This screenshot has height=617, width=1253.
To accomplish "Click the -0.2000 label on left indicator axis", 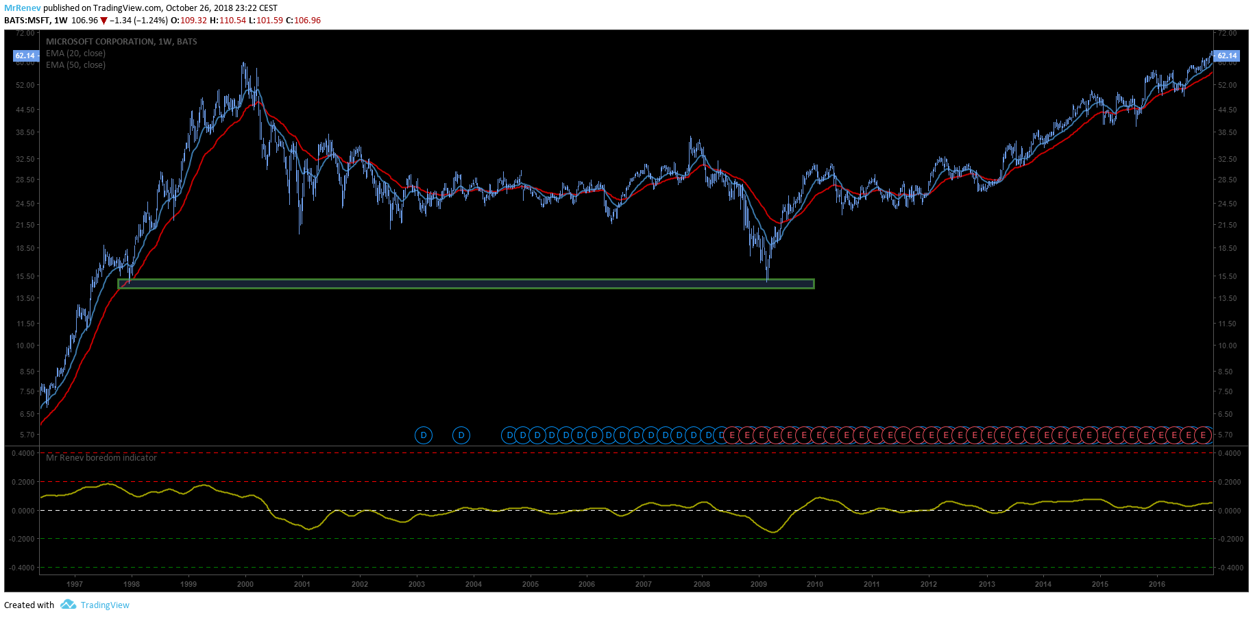I will coord(22,539).
